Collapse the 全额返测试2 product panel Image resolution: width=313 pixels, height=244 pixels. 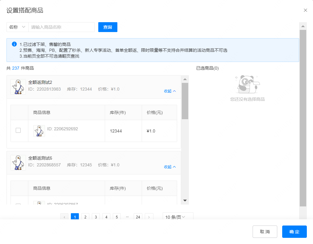tap(170, 91)
